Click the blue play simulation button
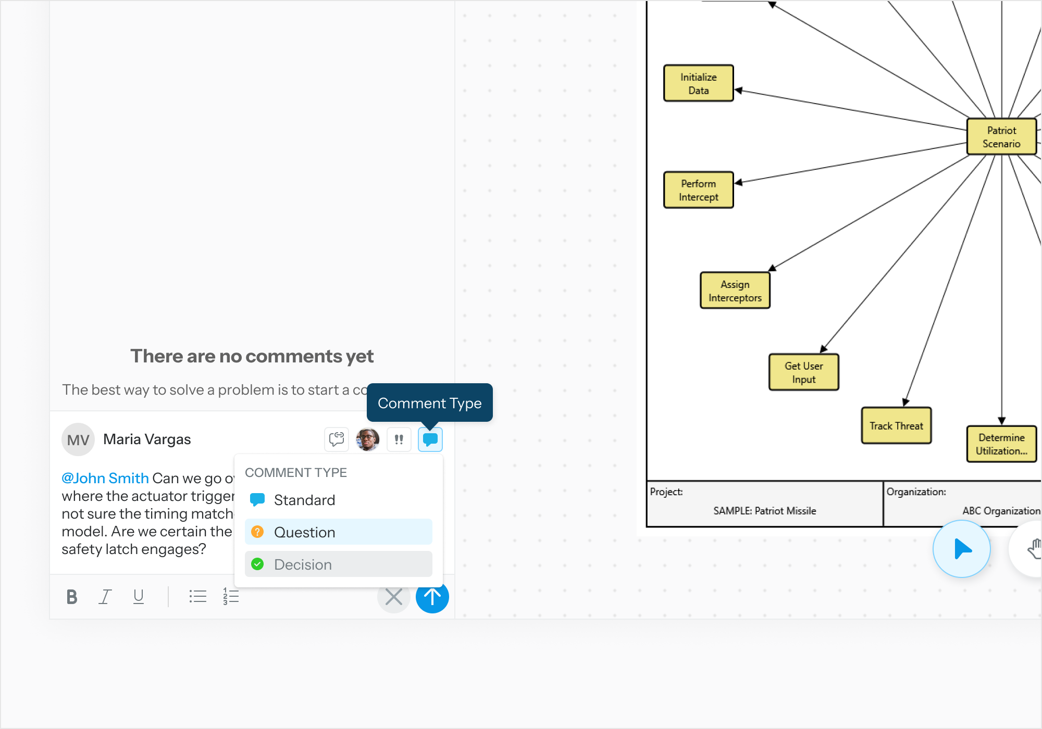 click(x=961, y=548)
